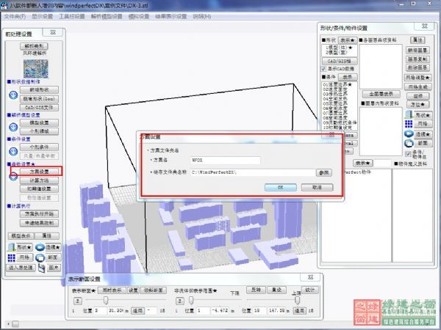This screenshot has height=330, width=441.
Task: Open the 结果表示设置 menu
Action: tap(170, 15)
